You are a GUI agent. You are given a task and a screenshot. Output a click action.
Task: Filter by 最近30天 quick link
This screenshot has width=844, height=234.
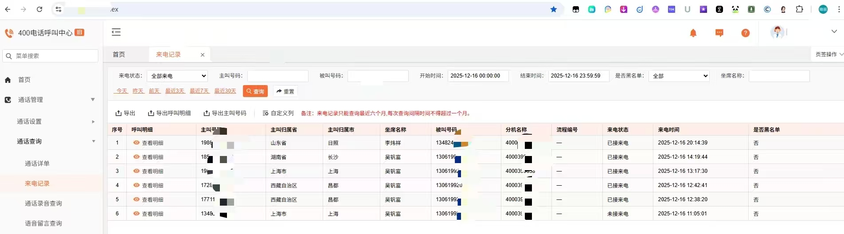pyautogui.click(x=225, y=91)
